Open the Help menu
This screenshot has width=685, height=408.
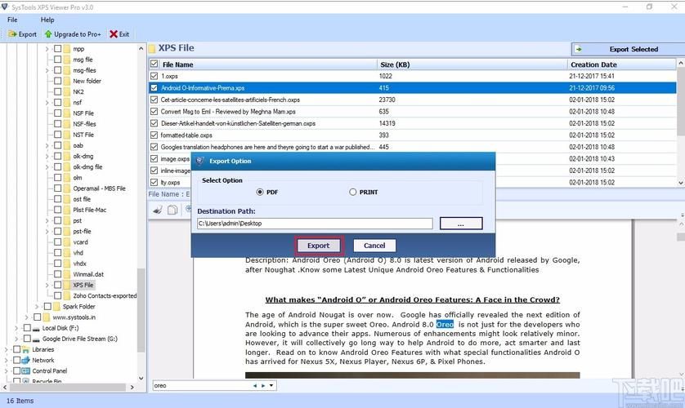(47, 20)
